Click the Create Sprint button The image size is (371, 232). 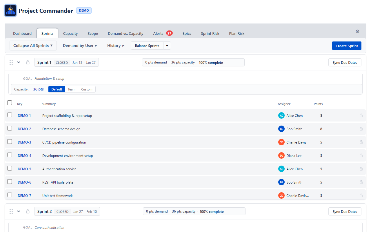coord(347,46)
